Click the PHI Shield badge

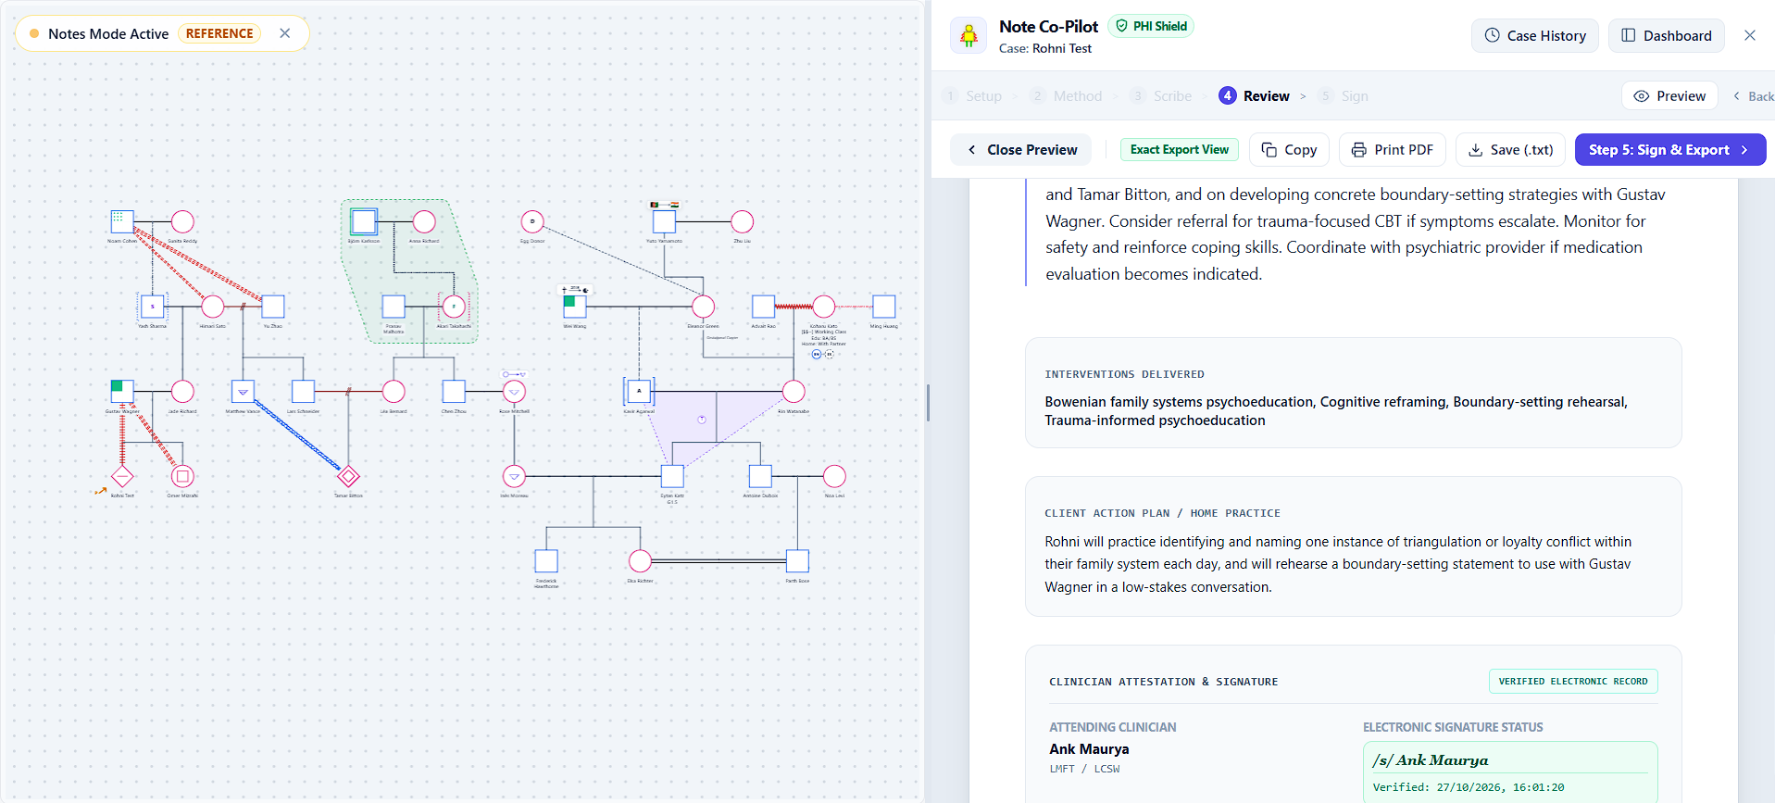1151,26
